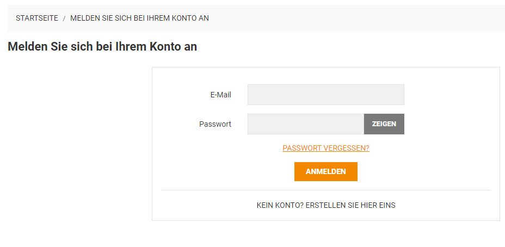Return to homepage via STARTSEITE
505x247 pixels.
click(37, 18)
